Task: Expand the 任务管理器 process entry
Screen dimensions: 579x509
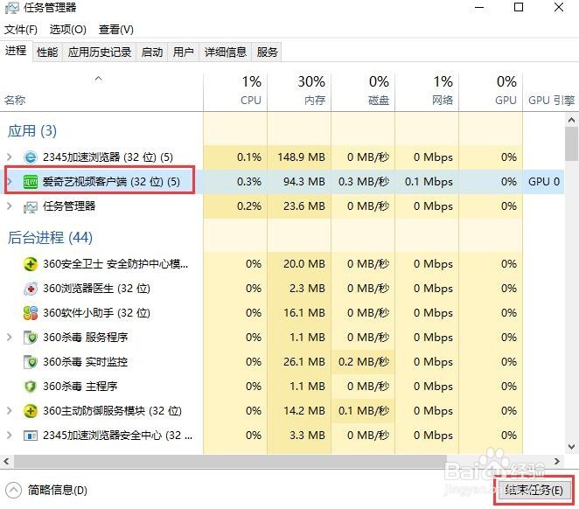Action: (x=10, y=206)
